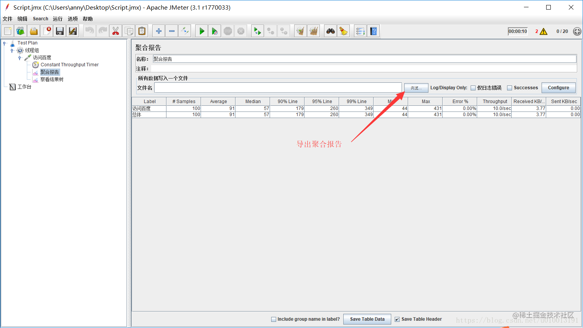Create a new test plan via toolbar

point(8,31)
